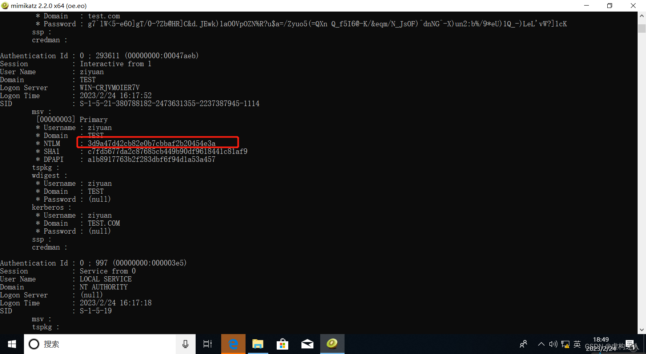Click 'NT AUTHORITY' domain text
Screen dimensions: 646x354
(x=104, y=287)
